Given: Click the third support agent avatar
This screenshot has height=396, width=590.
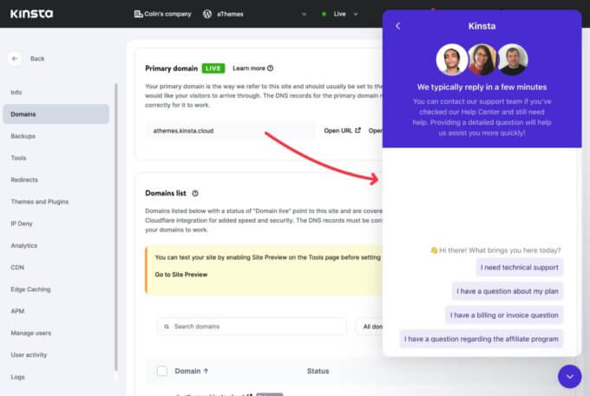Looking at the screenshot, I should pos(513,60).
